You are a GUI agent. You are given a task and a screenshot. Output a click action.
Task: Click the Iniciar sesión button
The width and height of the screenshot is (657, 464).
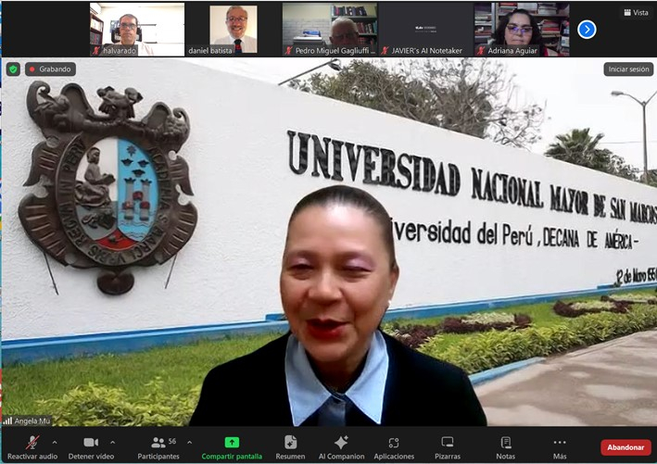coord(628,69)
